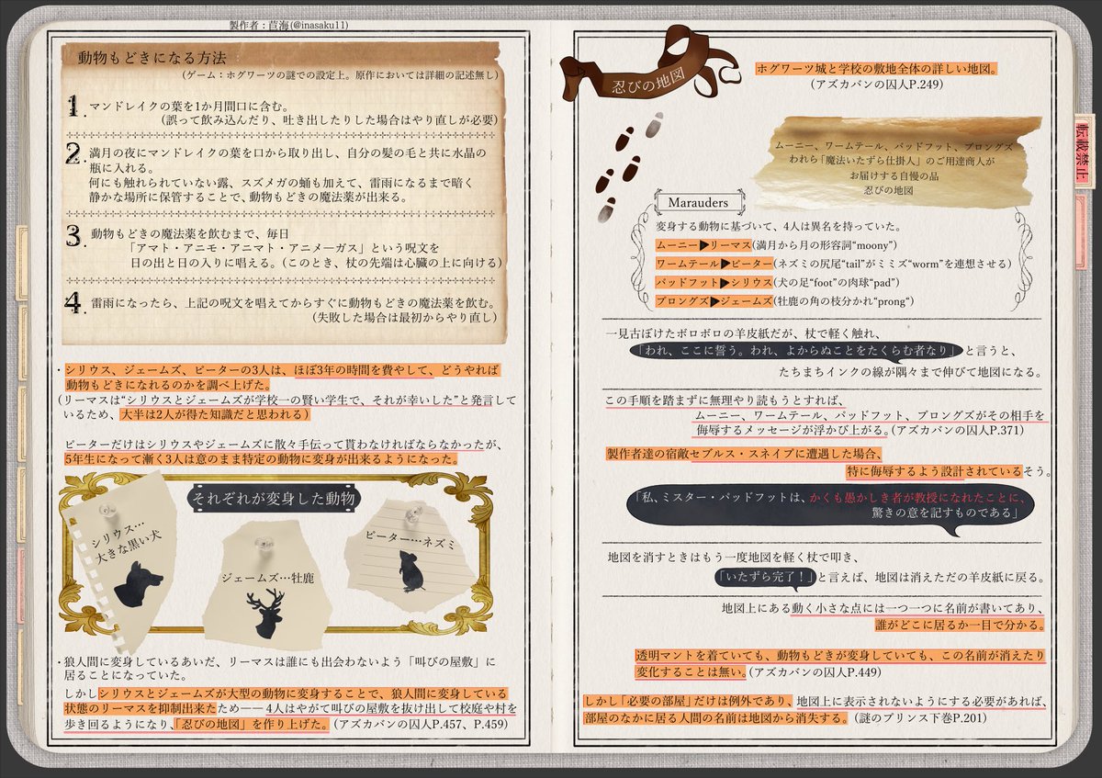Click the heading 動物もどきになる方法
Screen dimensions: 1102x778
[152, 58]
